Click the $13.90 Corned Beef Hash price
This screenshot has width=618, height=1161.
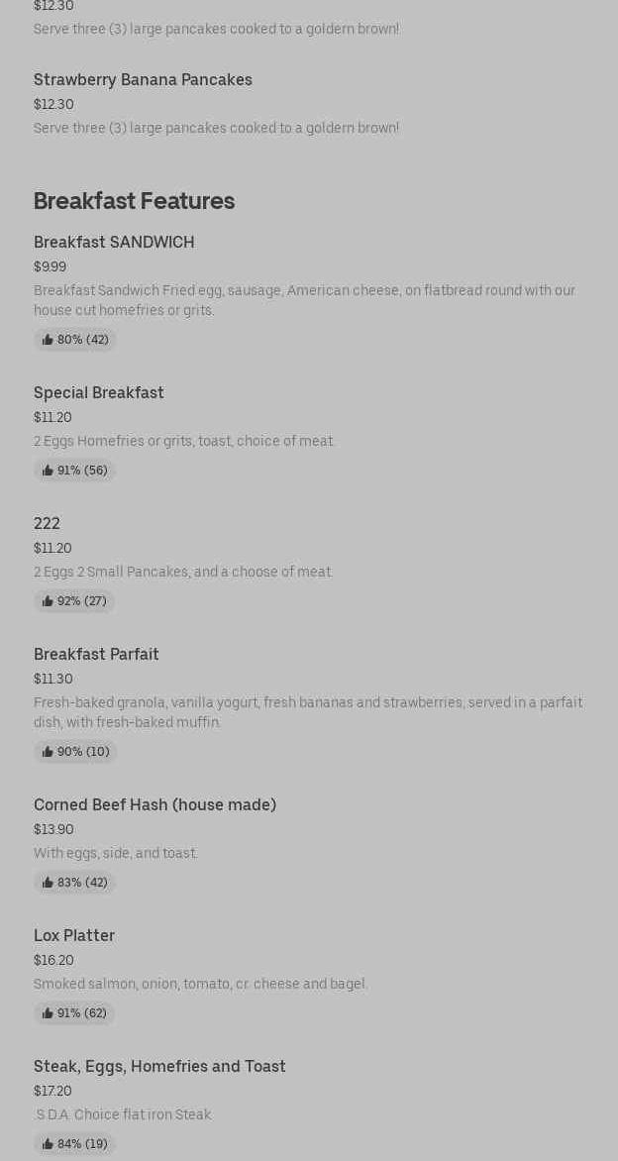click(53, 829)
